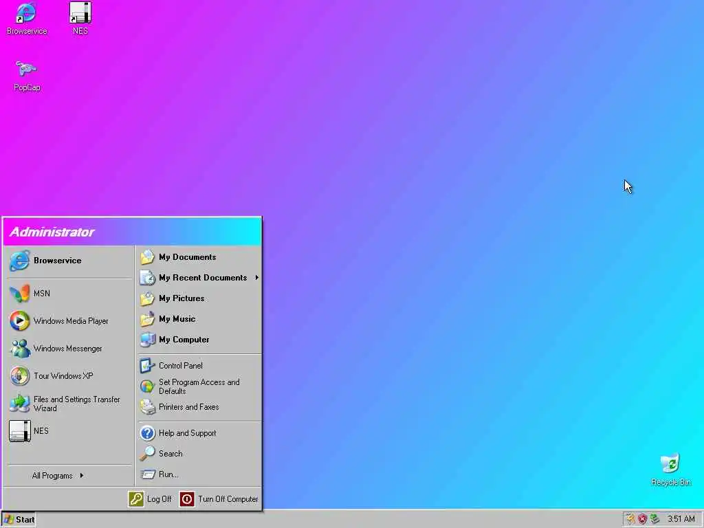Click the Windows Messenger icon
The image size is (704, 528).
19,349
